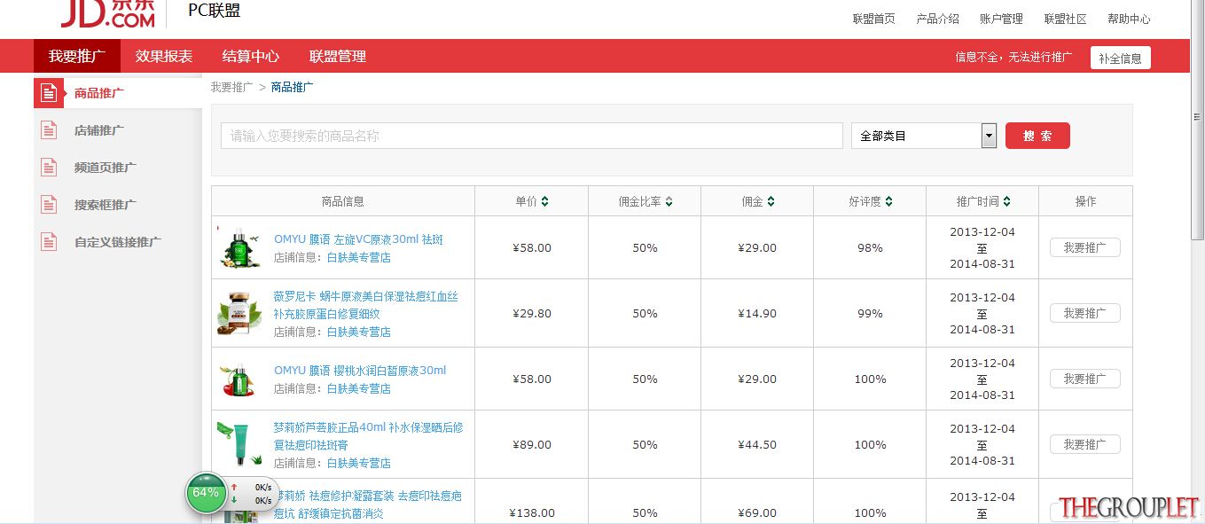Switch to the 结算中心 tab
The width and height of the screenshot is (1205, 524).
(251, 56)
